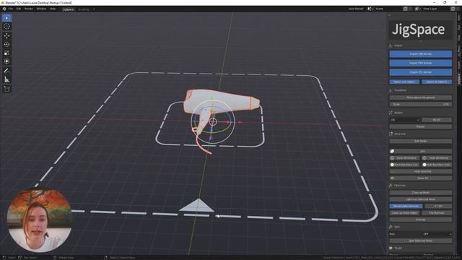
Task: Toggle Hide Wireframe
Action: (x=437, y=158)
